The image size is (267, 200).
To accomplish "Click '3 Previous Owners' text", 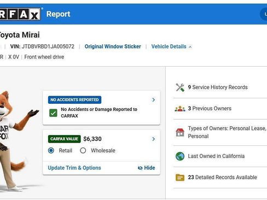I will [210, 108].
